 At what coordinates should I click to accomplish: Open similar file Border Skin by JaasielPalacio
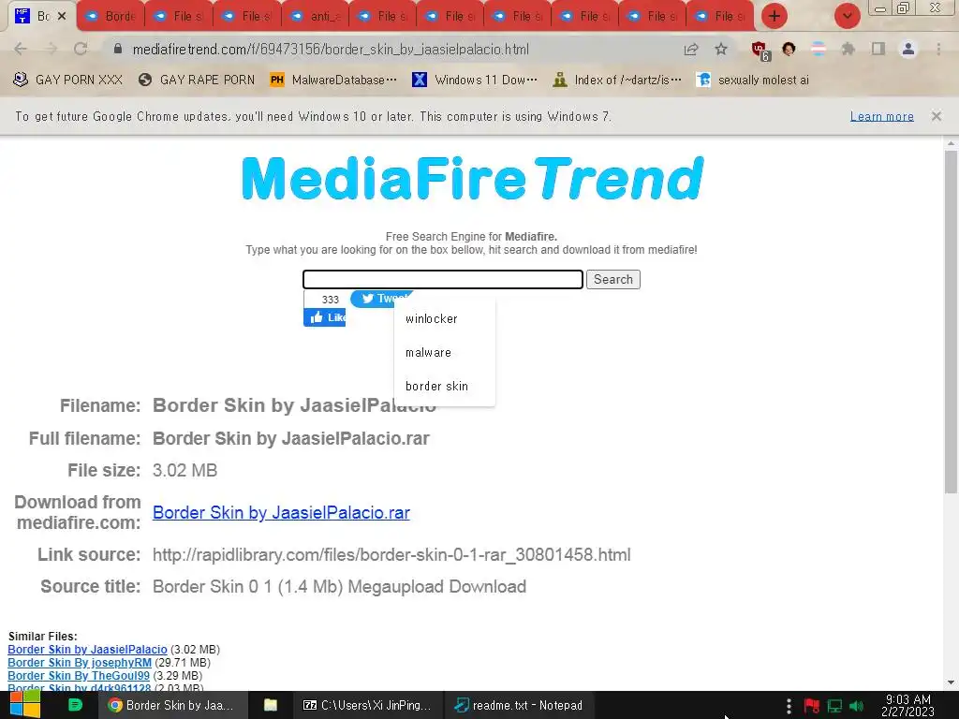click(x=87, y=650)
